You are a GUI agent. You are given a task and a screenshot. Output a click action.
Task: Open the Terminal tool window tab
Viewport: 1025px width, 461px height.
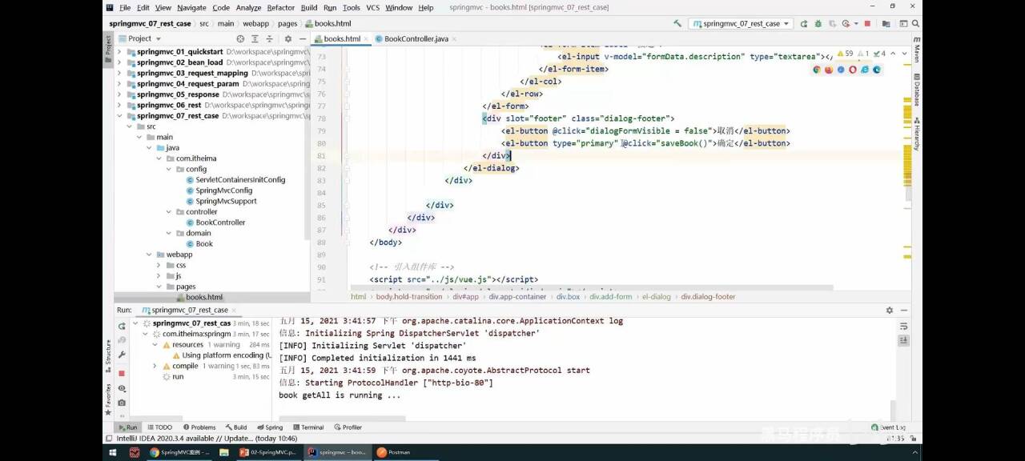click(307, 427)
